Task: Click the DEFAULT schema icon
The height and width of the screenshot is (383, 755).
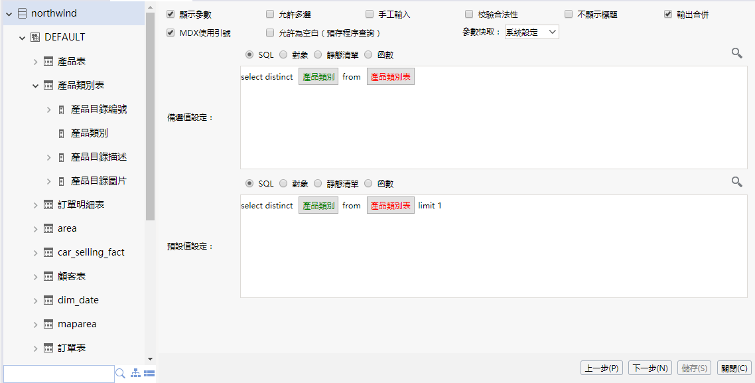Action: coord(35,37)
